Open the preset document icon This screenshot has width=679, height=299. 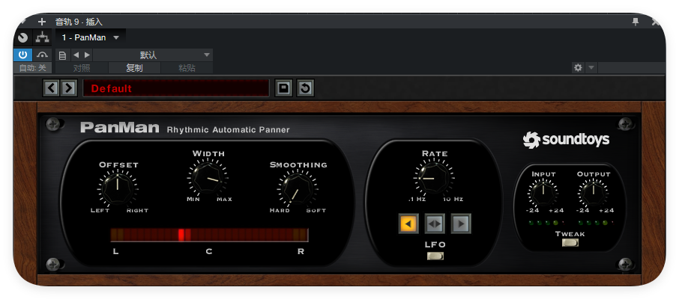(62, 55)
